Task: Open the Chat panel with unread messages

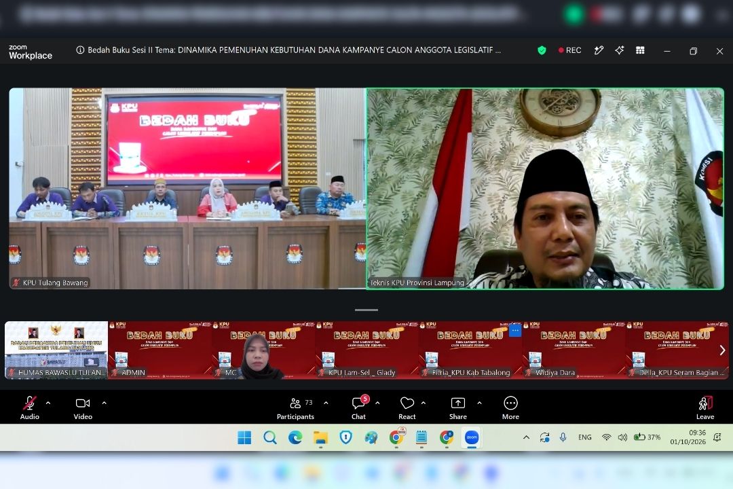Action: coord(359,407)
